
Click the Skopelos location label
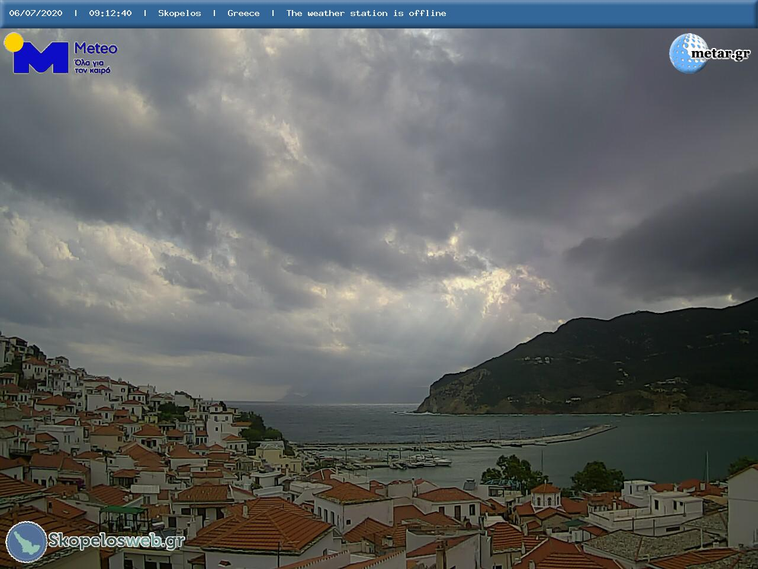[179, 13]
